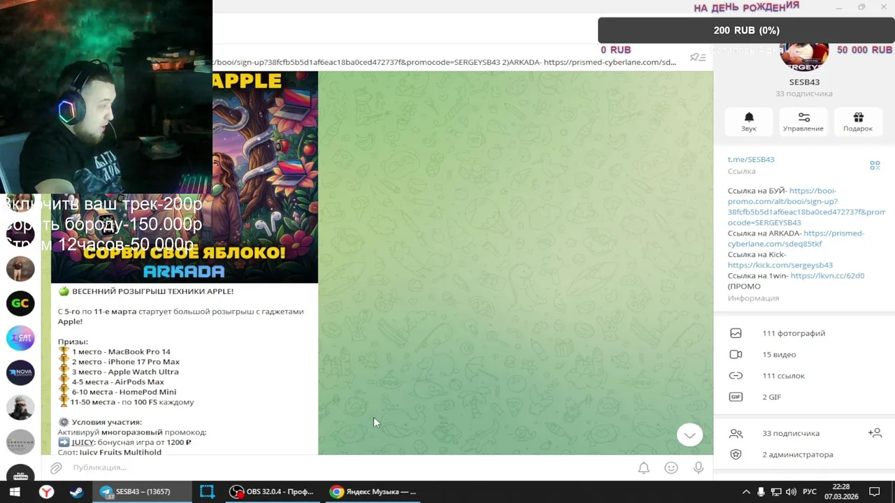Click the microphone voice message icon
The width and height of the screenshot is (895, 503).
[699, 468]
